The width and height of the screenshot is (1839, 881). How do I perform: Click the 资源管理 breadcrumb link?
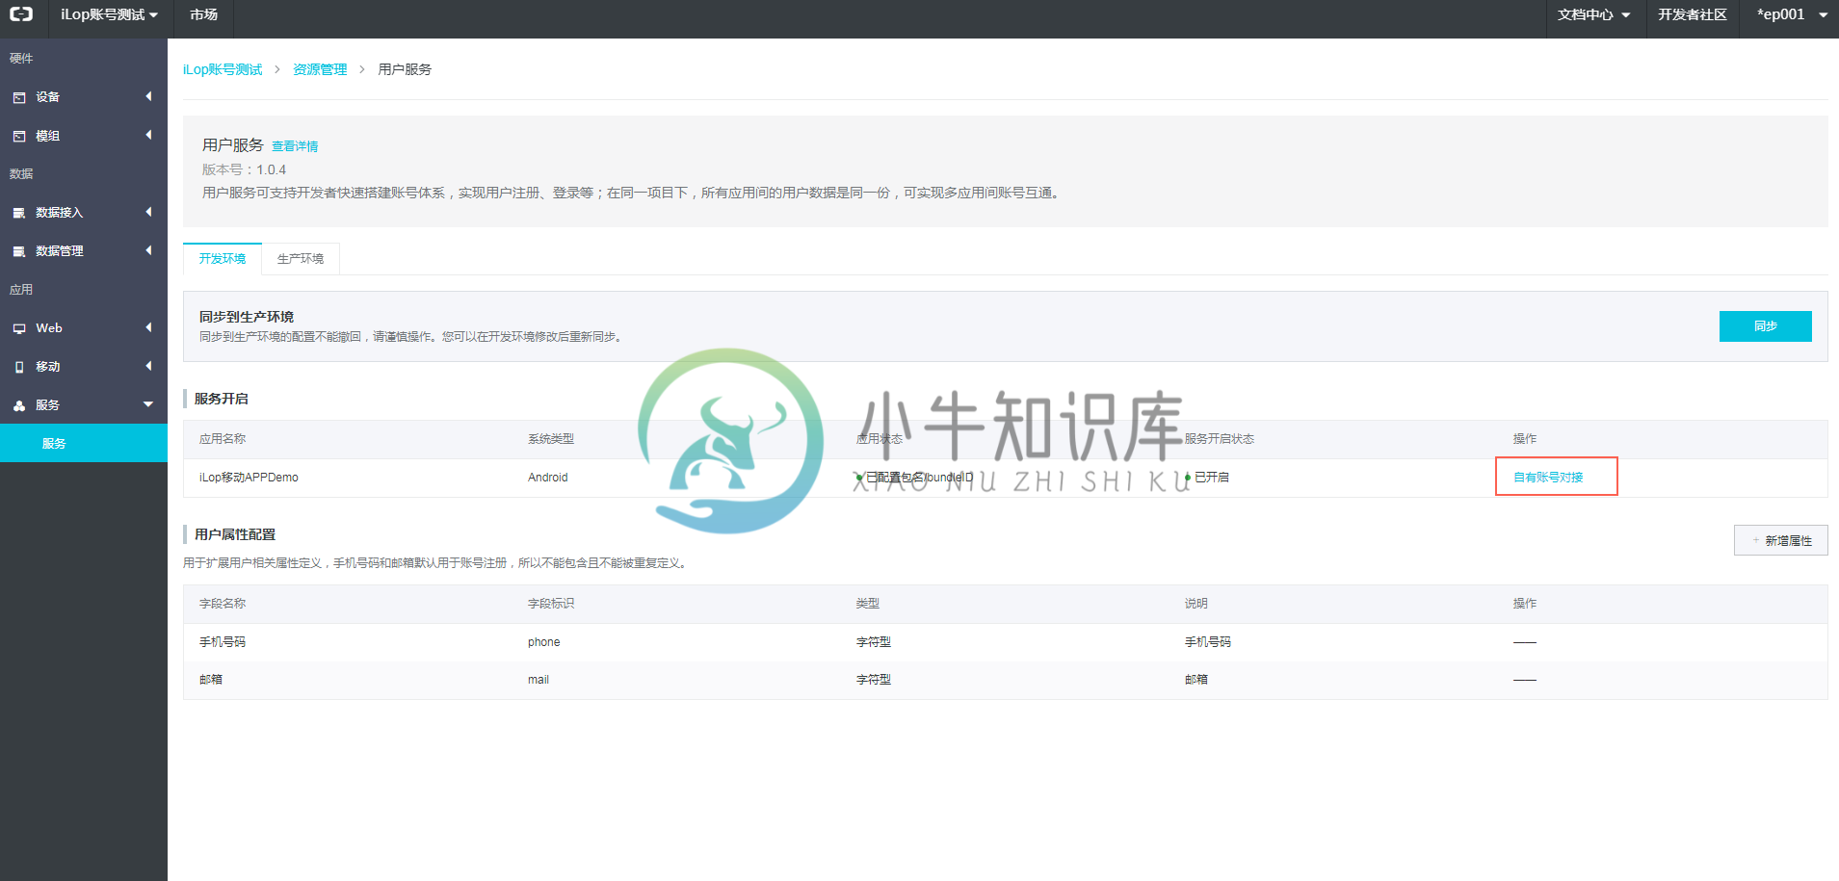tap(320, 69)
